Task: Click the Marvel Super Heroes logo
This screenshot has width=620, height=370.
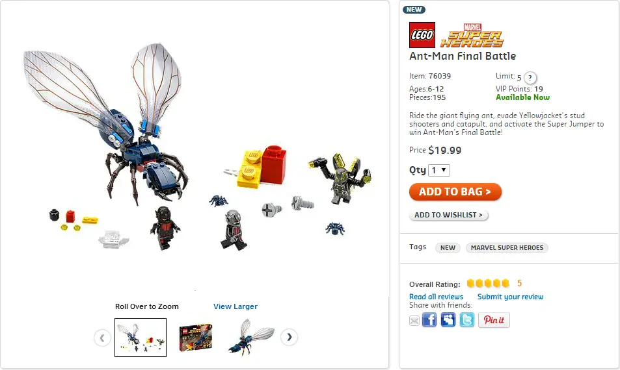Action: point(472,36)
